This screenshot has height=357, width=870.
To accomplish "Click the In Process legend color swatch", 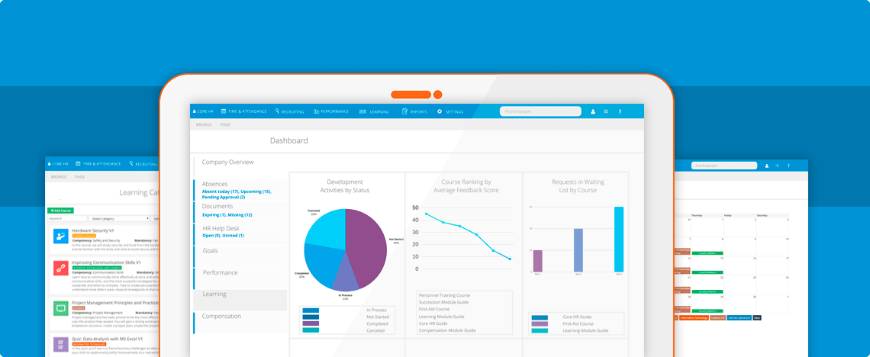I will tap(311, 310).
